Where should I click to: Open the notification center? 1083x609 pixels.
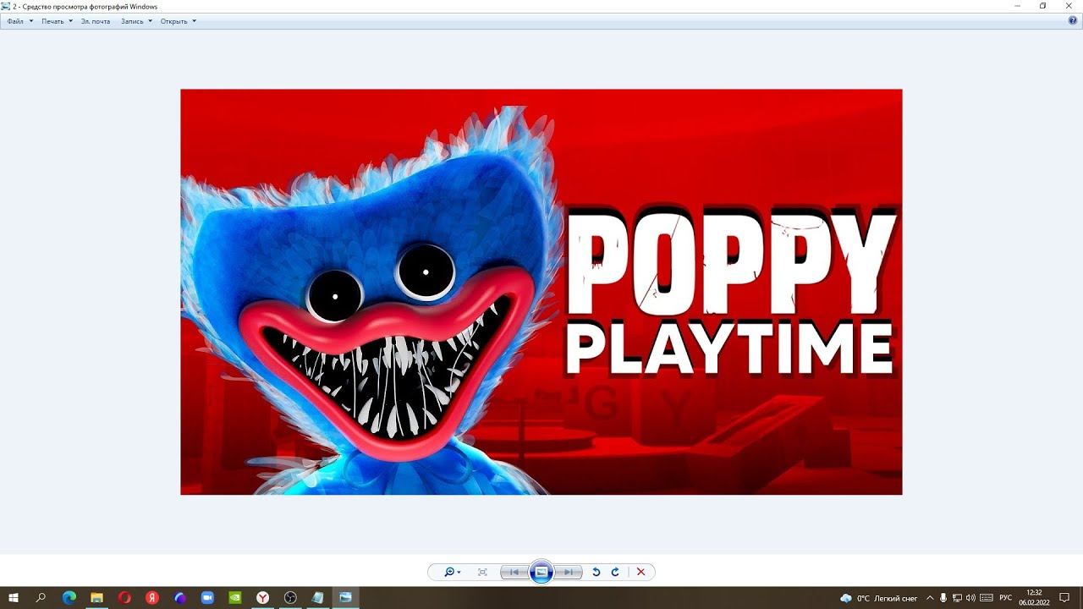point(1065,598)
